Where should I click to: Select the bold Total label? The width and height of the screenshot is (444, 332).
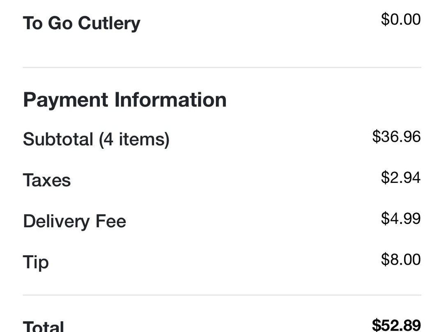coord(44,326)
